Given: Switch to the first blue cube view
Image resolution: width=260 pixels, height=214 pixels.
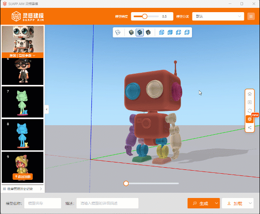Looking at the screenshot, I should click(x=161, y=32).
